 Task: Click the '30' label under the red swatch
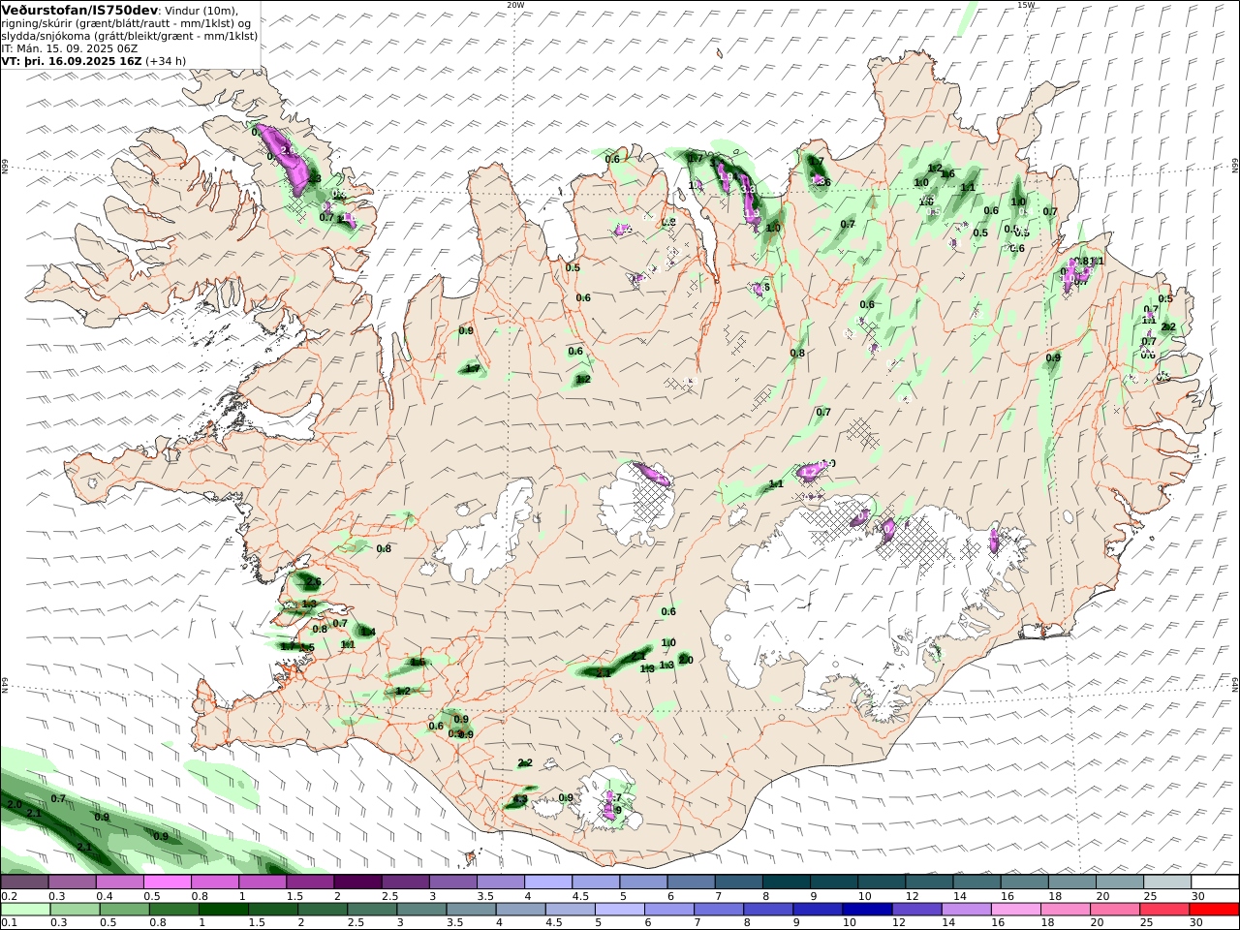tap(1197, 924)
